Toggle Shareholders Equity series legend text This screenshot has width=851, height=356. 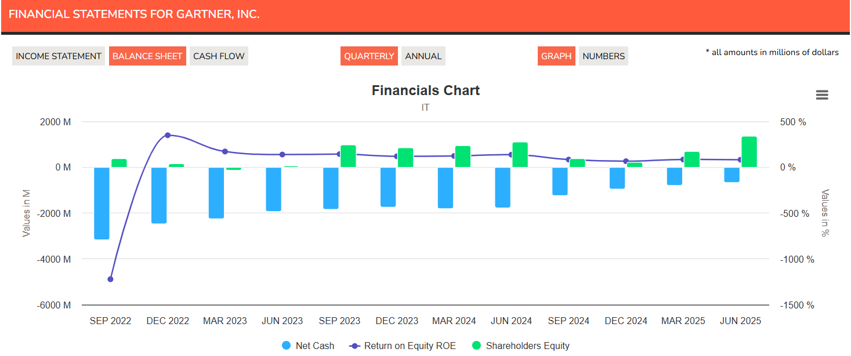click(527, 346)
